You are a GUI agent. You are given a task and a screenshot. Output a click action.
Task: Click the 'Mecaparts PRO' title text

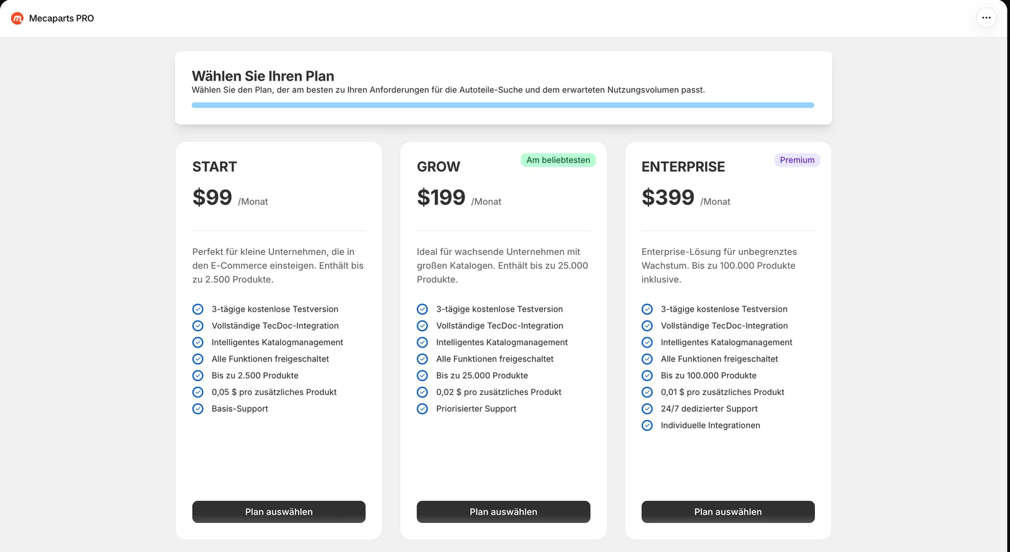click(61, 18)
